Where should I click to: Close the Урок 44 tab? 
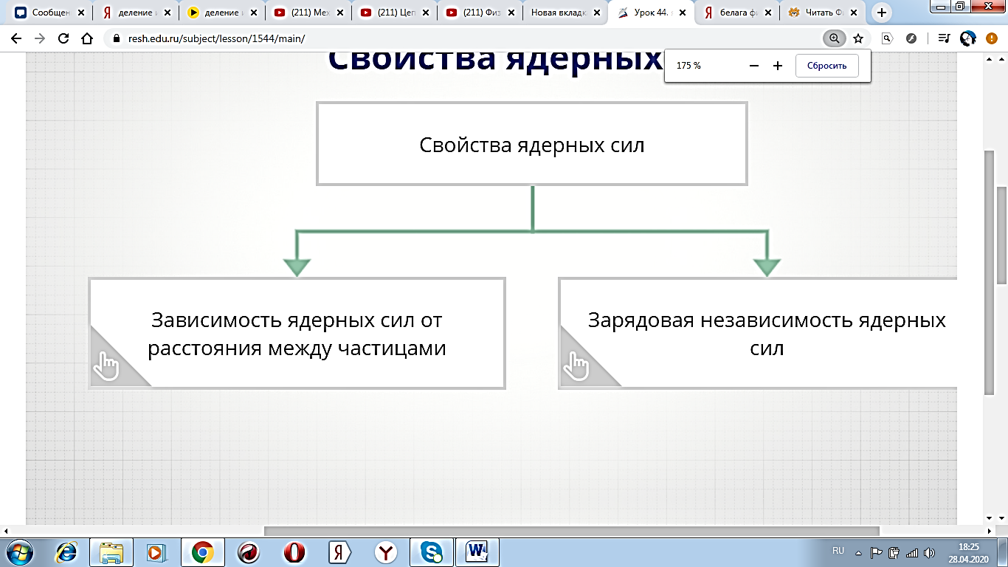coord(682,13)
